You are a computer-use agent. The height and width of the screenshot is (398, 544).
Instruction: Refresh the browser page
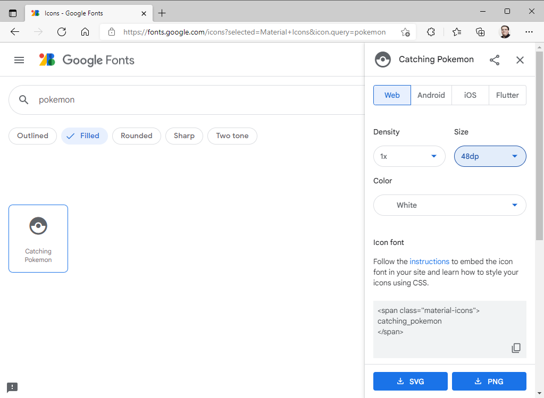pyautogui.click(x=61, y=32)
